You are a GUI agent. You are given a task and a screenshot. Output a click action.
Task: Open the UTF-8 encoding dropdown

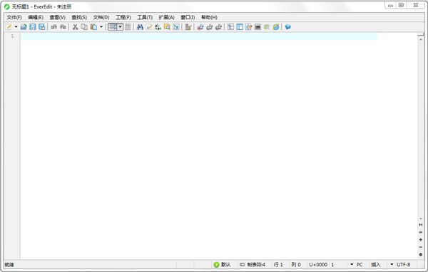coord(400,265)
